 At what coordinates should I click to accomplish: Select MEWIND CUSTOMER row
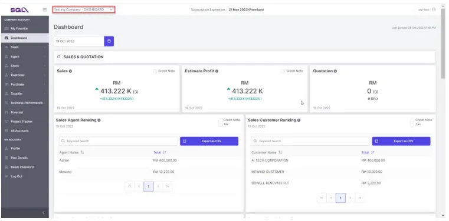[x=341, y=172]
